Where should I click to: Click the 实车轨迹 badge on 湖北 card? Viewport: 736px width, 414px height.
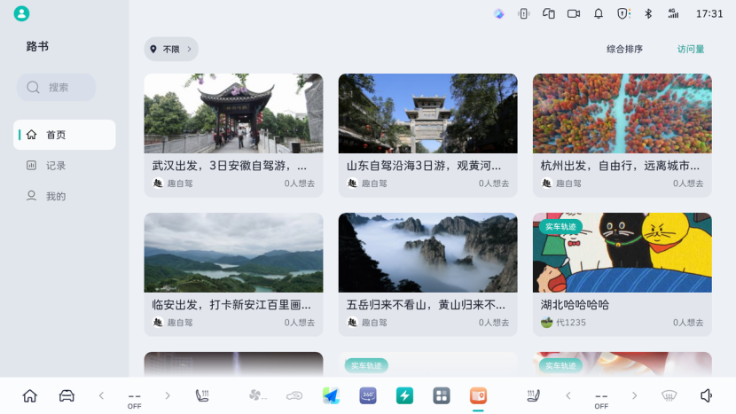coord(560,226)
